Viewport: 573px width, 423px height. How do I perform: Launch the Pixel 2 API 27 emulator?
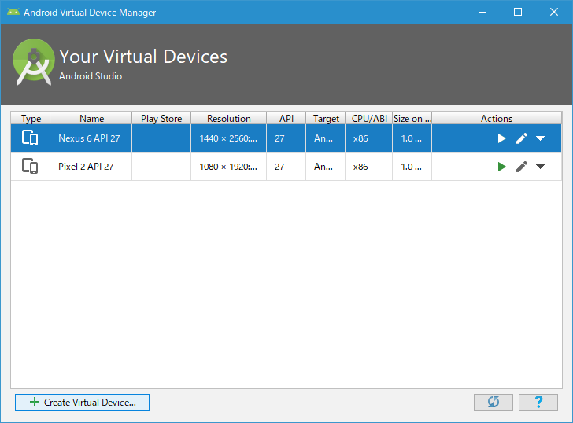(501, 167)
